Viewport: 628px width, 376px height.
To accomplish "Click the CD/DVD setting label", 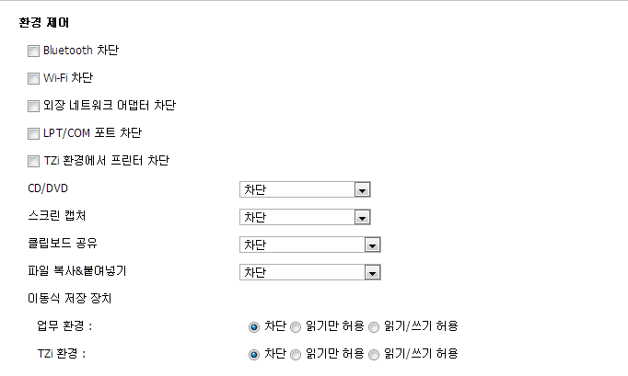I will (x=49, y=188).
